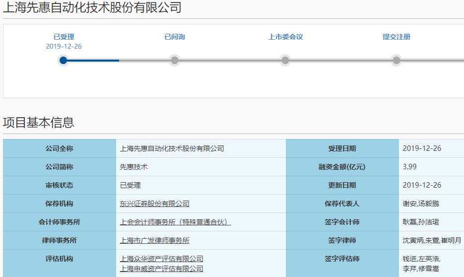Select the 上市委会议 timeline dot

click(285, 61)
